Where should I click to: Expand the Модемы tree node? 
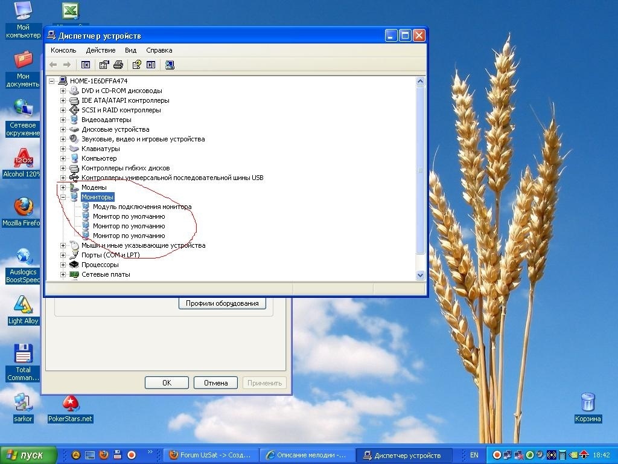point(63,187)
